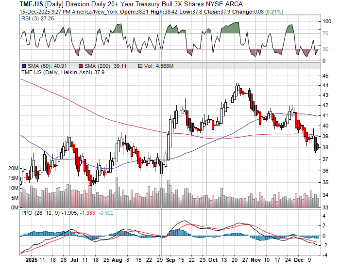Click the RSI 70 overbought level label
This screenshot has height=270, width=340.
325,33
